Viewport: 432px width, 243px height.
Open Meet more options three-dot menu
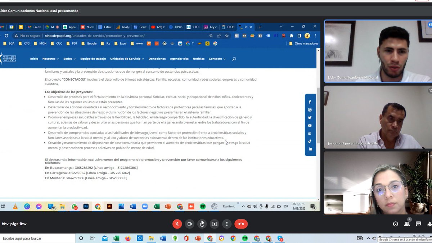point(227,224)
